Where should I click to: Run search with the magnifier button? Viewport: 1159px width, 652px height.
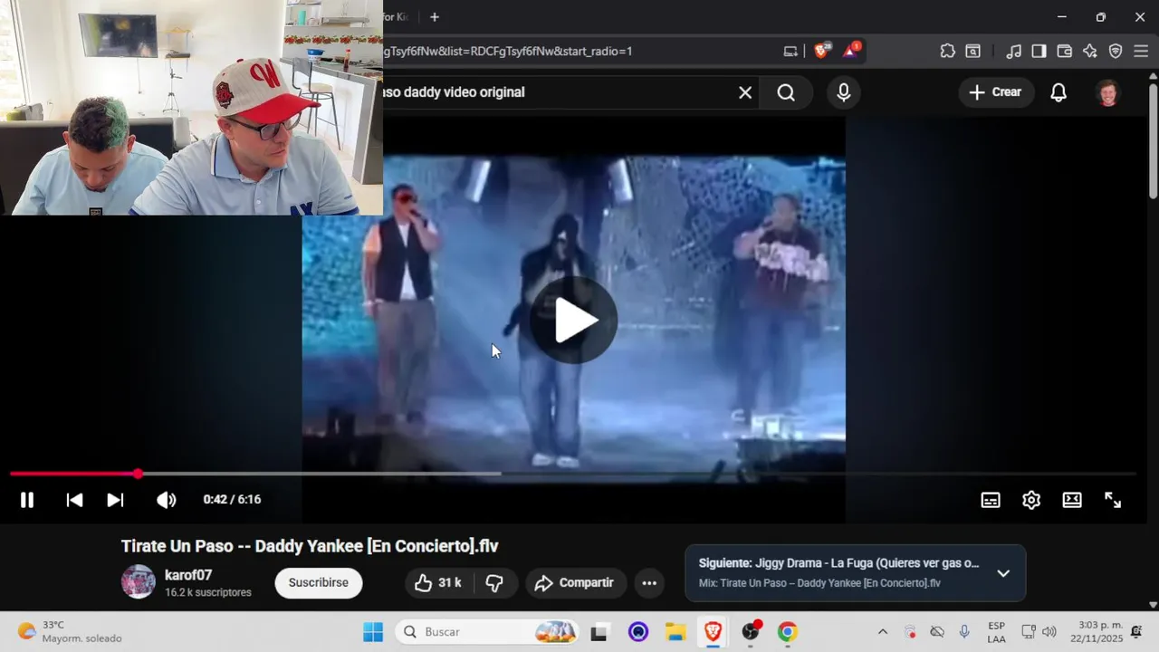(786, 92)
